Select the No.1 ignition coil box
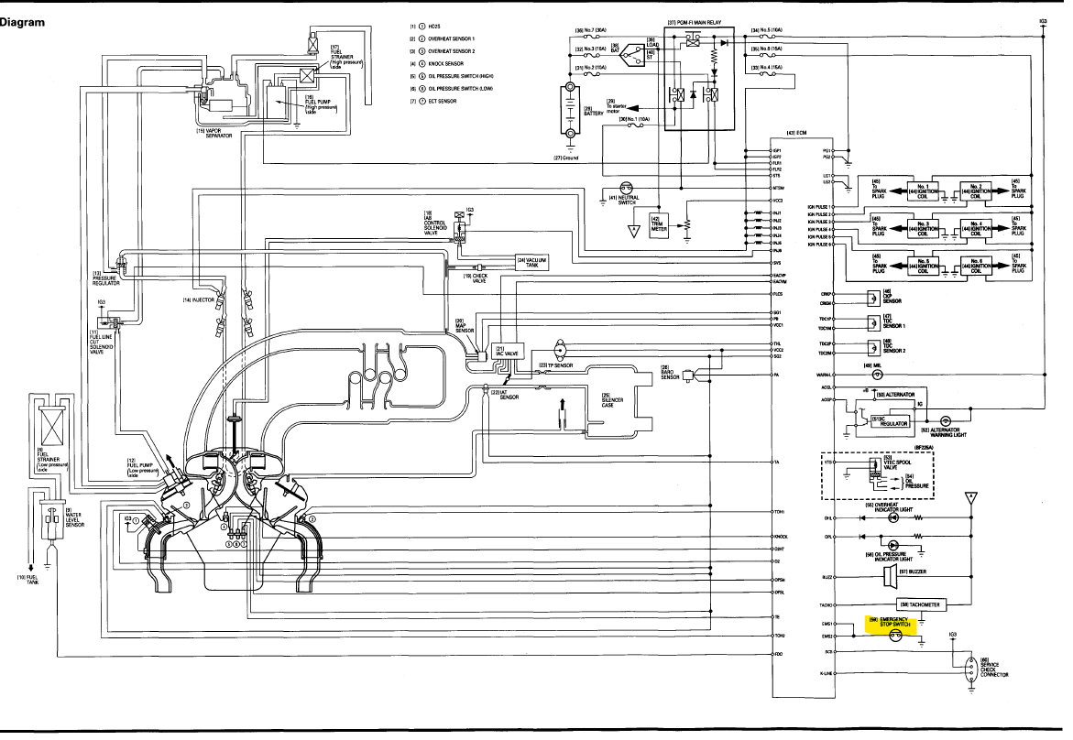Viewport: 1073px width, 740px height. click(x=923, y=190)
